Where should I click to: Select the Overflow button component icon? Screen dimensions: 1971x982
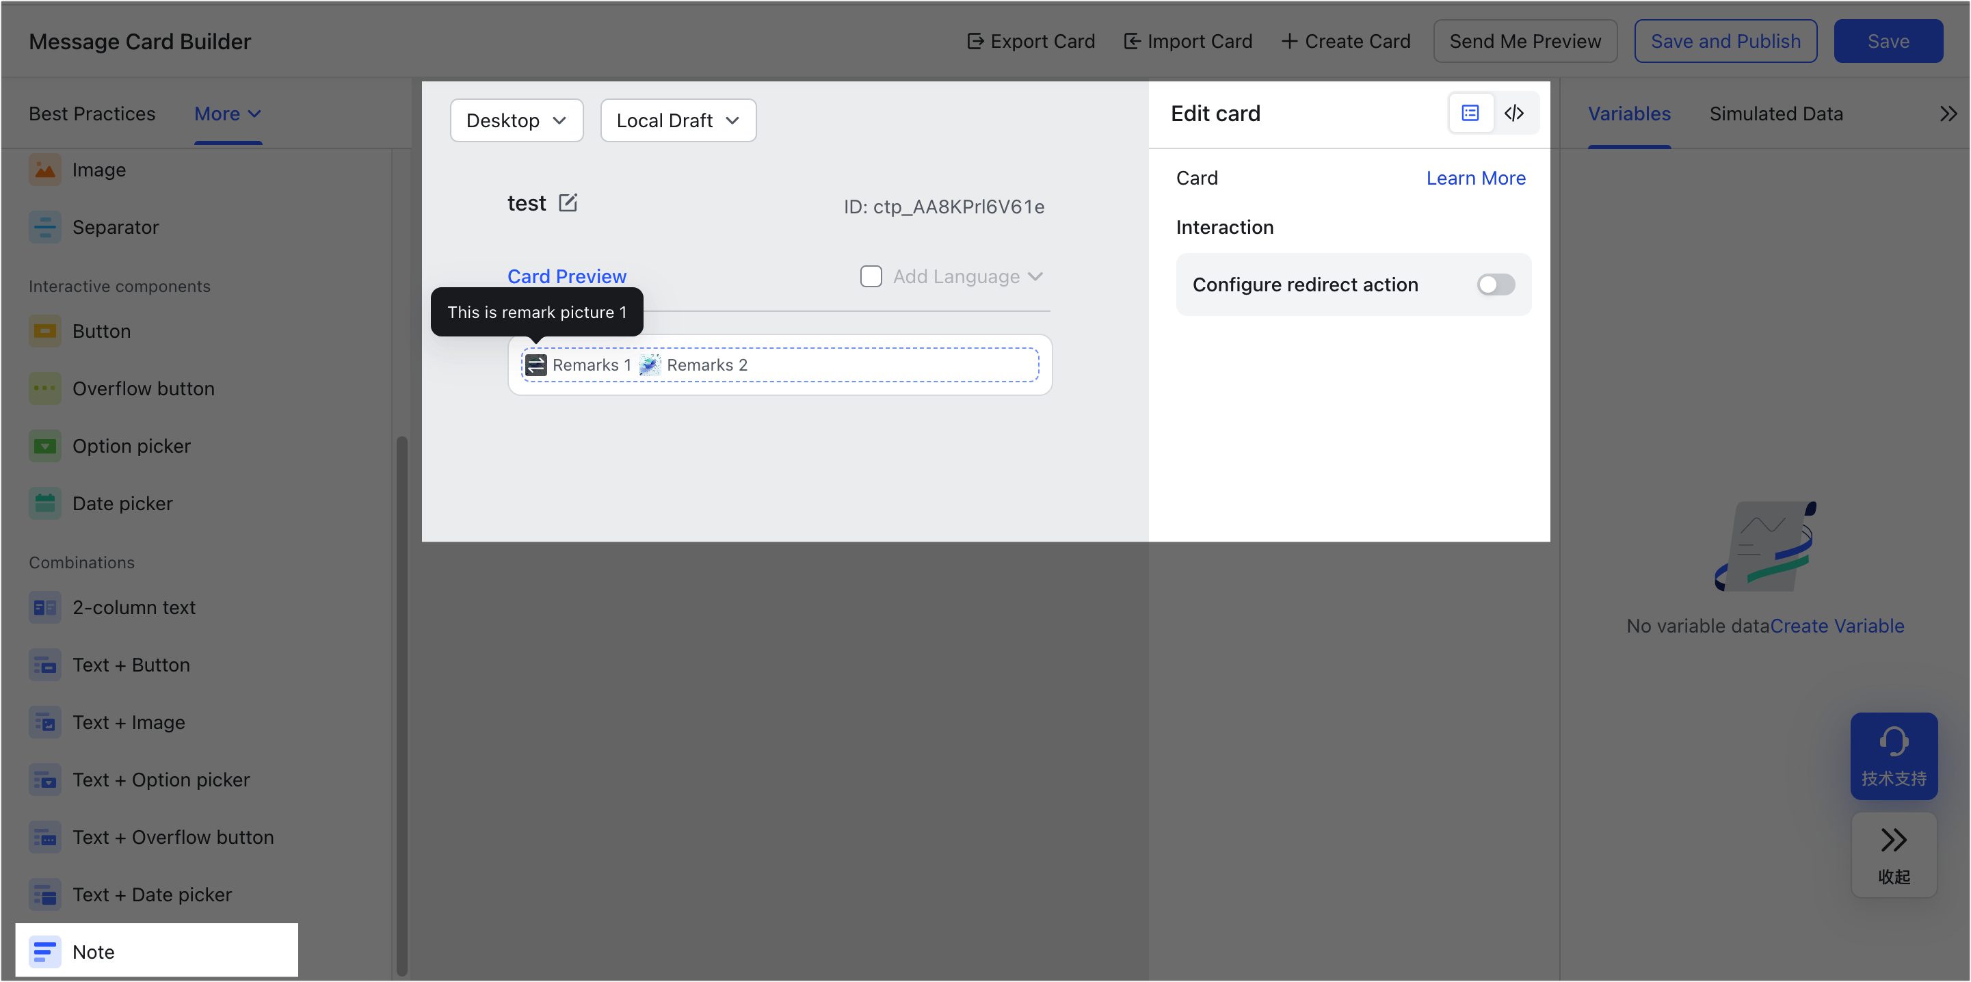(45, 388)
